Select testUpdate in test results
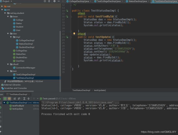178x135 pixels. 18,109
